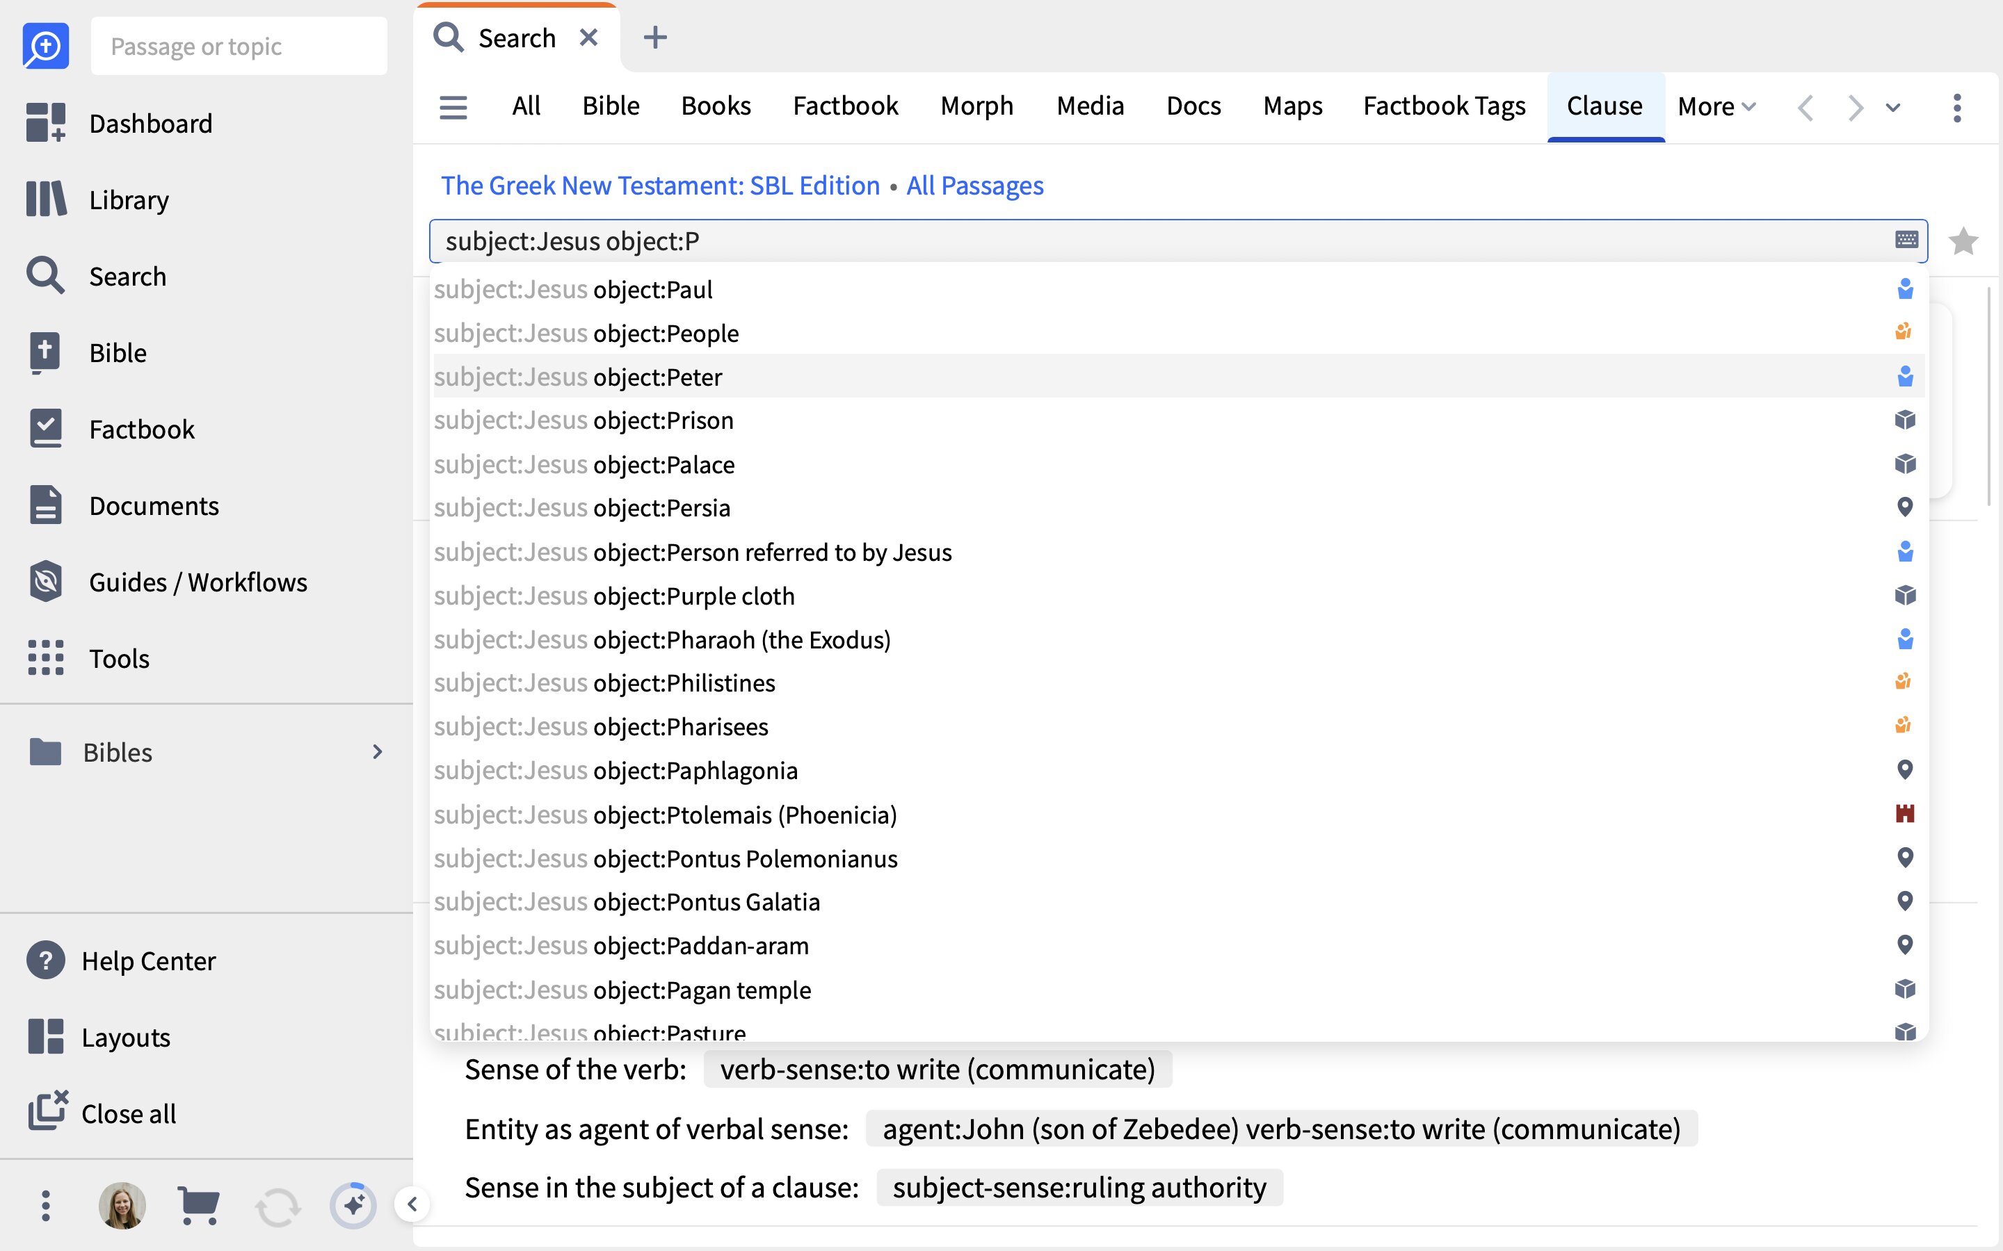
Task: Click Close all panels
Action: point(102,1113)
